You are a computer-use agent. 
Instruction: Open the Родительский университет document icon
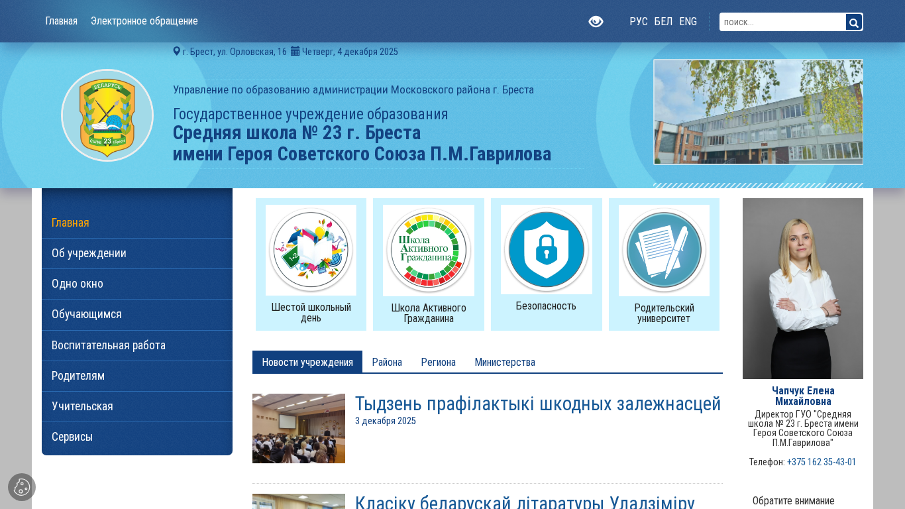click(664, 251)
